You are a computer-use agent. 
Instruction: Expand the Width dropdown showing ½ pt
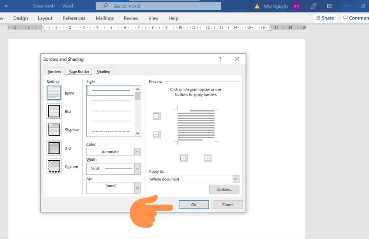[x=137, y=169]
